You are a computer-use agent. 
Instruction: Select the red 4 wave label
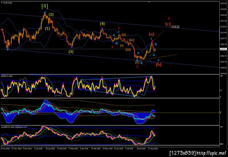168,19
